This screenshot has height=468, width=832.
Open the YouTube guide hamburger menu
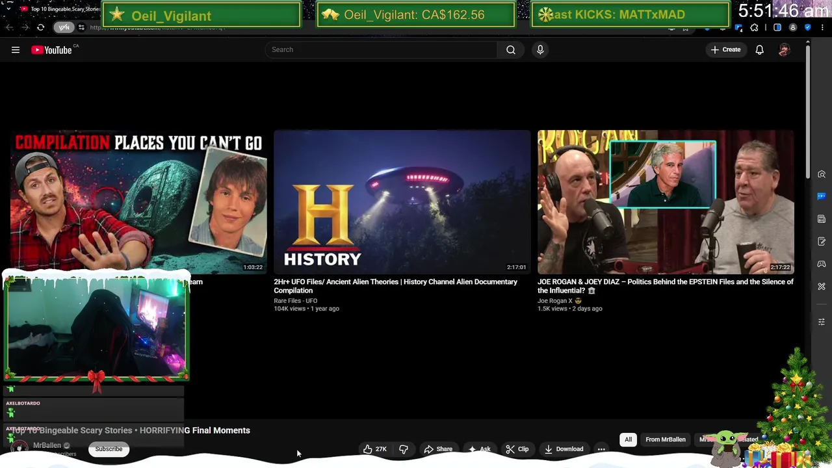tap(16, 49)
